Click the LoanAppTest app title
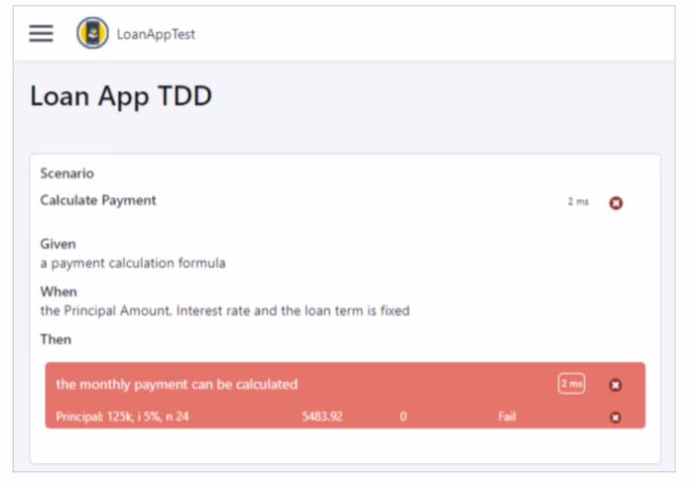Image resolution: width=691 pixels, height=487 pixels. pos(156,34)
